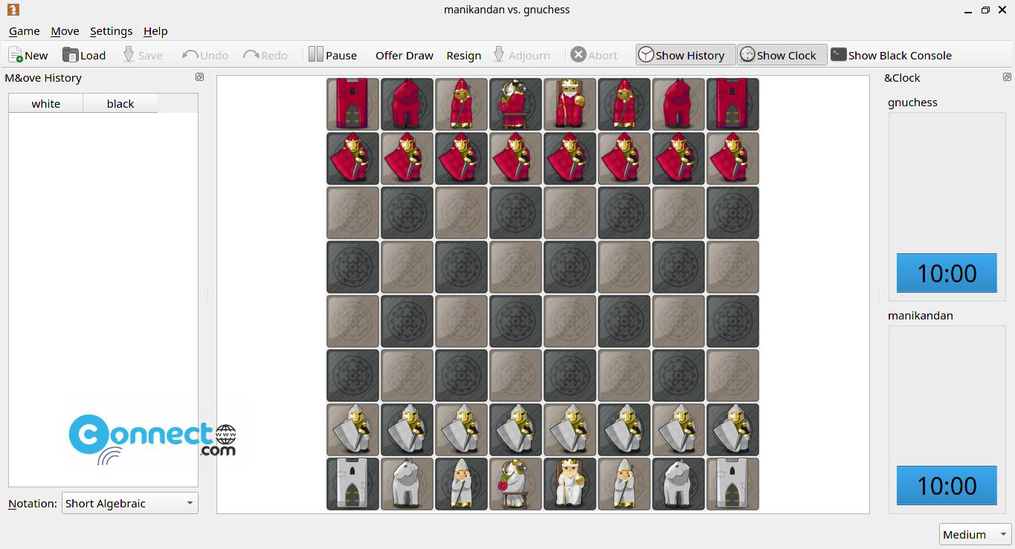Toggle the Show History button off
The width and height of the screenshot is (1015, 549).
tap(685, 55)
